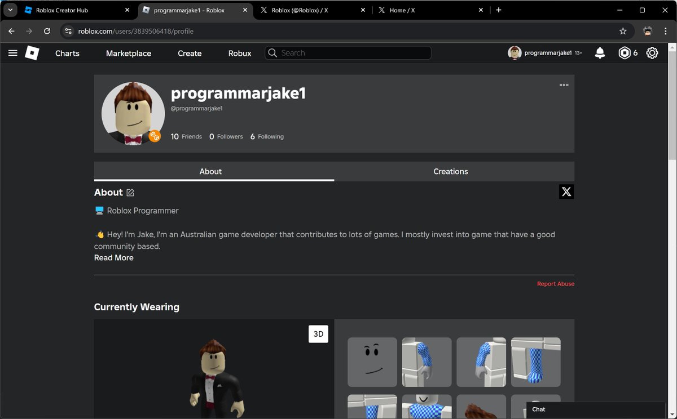
Task: Open the notifications bell
Action: [x=599, y=52]
